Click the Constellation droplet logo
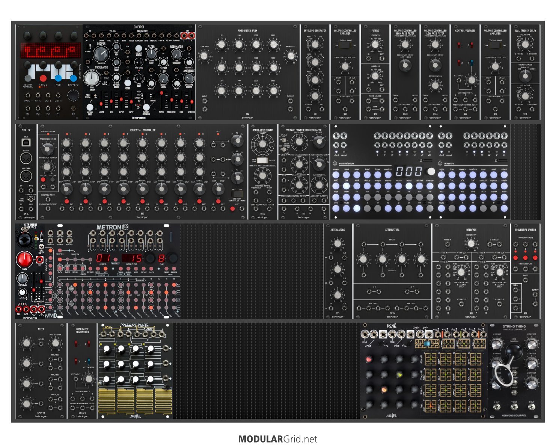The image size is (556, 447). tap(335, 163)
